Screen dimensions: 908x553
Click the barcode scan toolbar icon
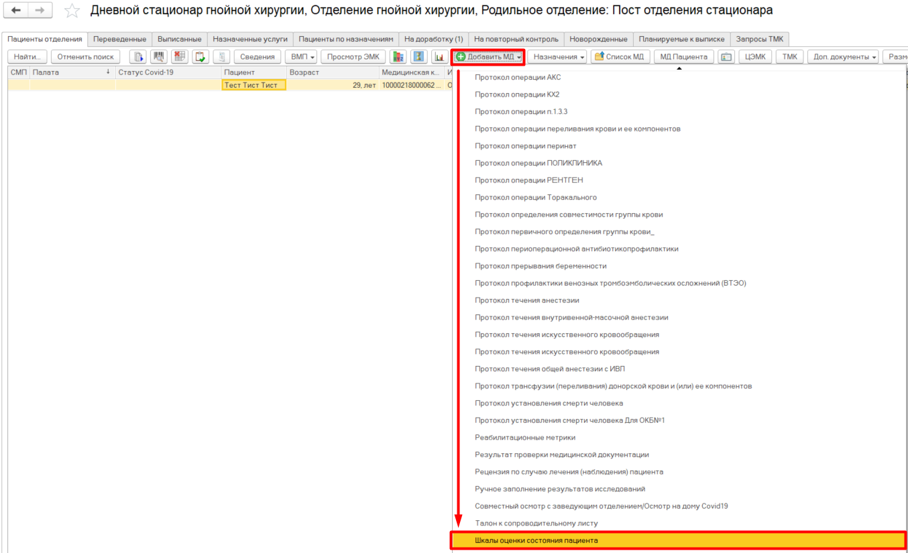click(x=159, y=57)
